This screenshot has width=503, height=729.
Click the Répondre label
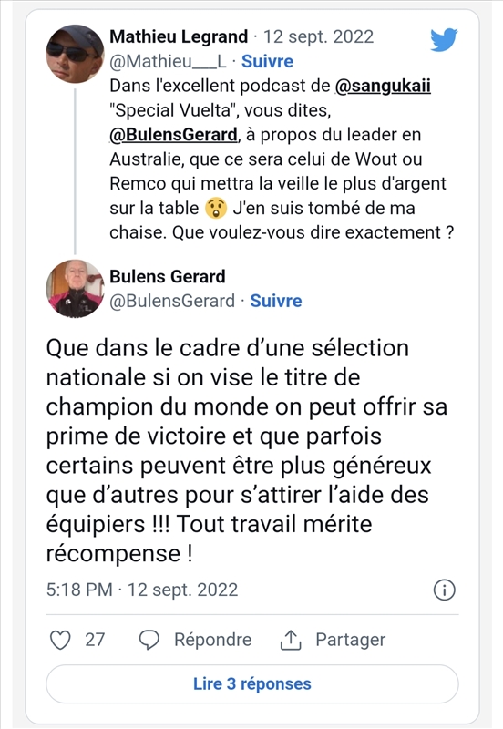tap(212, 640)
